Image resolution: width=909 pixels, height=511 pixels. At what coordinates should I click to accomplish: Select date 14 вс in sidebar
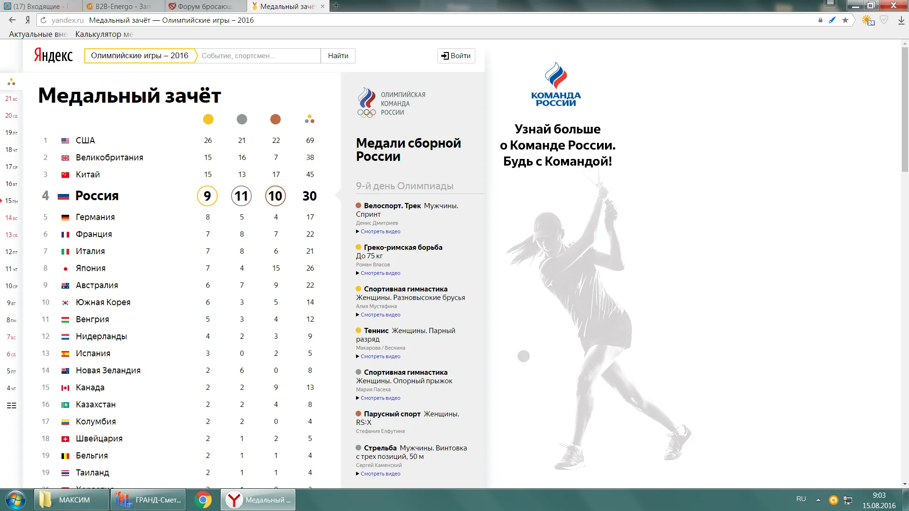pyautogui.click(x=11, y=218)
